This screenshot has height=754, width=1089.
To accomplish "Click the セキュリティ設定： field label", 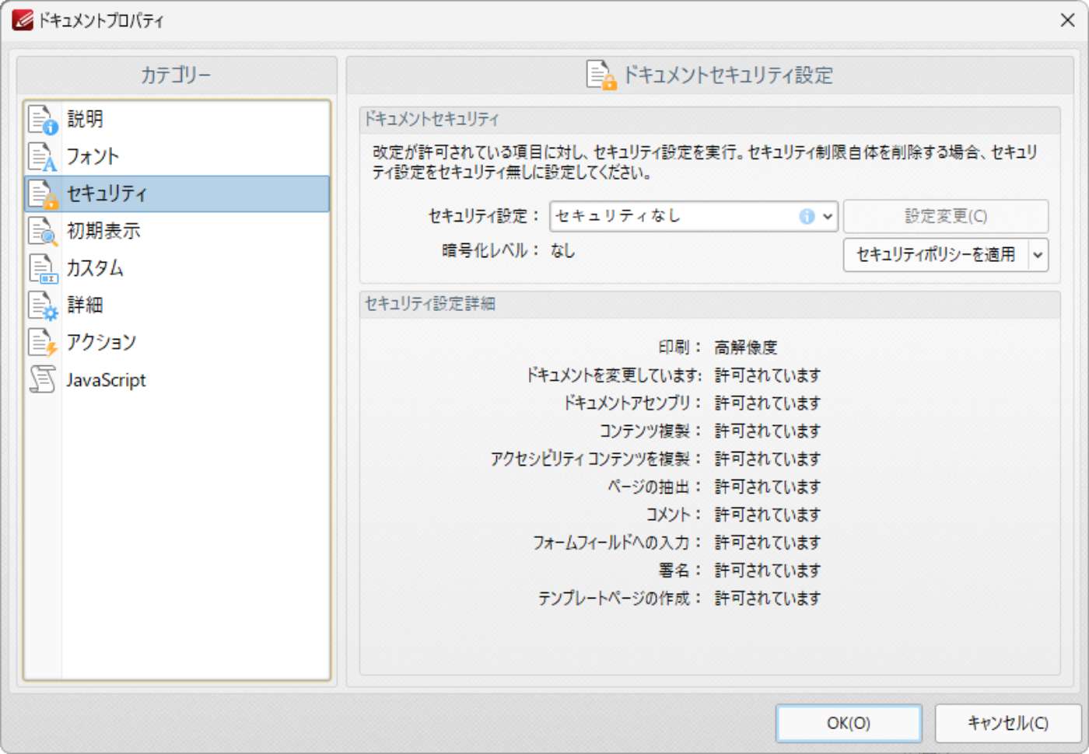I will point(484,216).
